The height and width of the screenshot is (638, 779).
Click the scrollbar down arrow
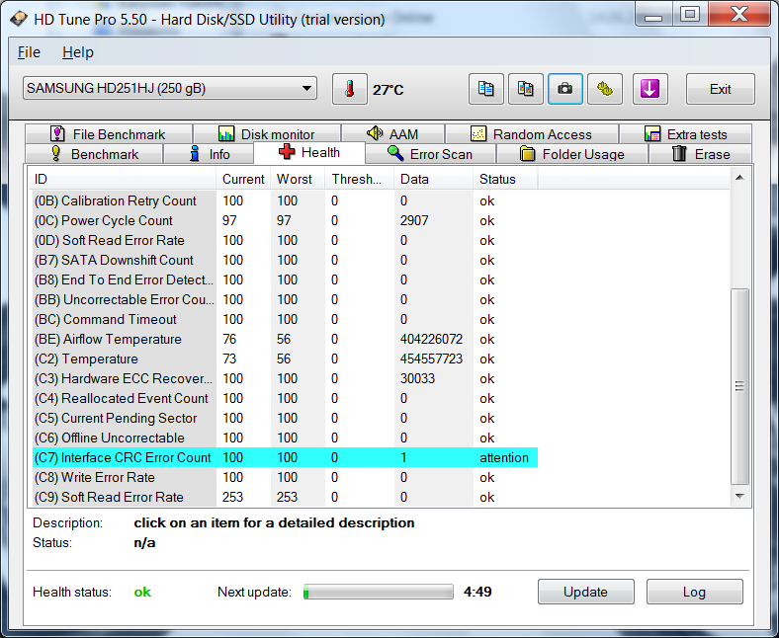[x=739, y=496]
